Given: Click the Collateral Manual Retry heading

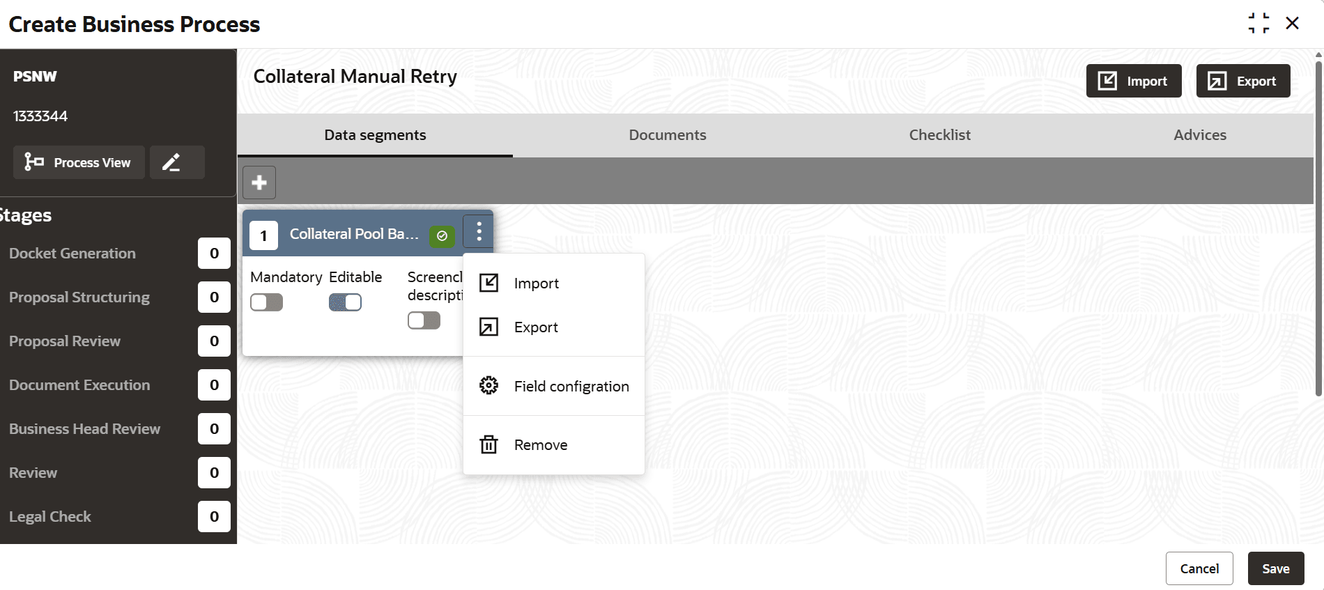Looking at the screenshot, I should pyautogui.click(x=355, y=77).
